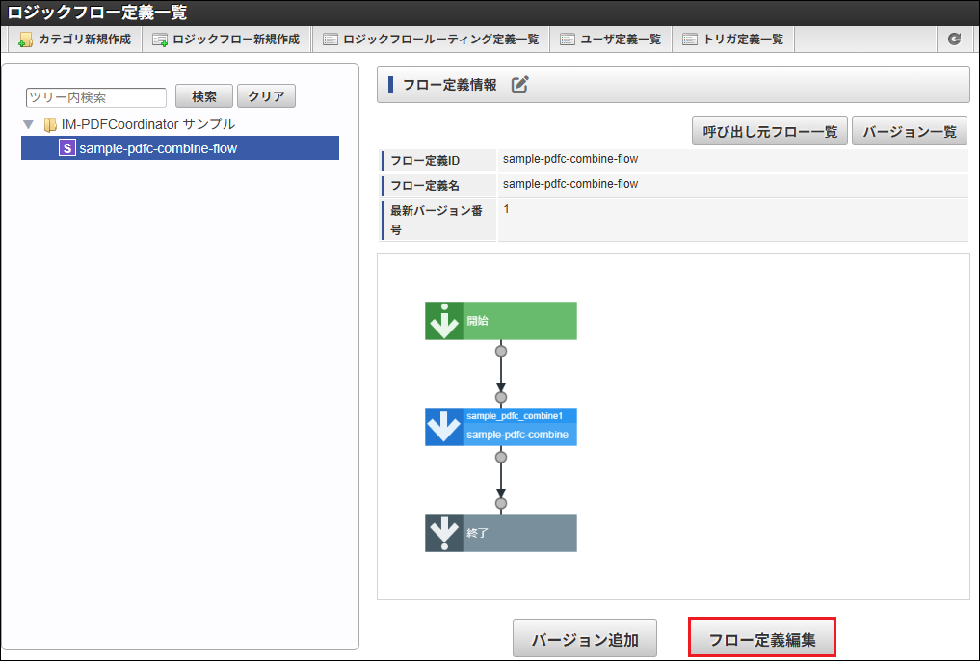The width and height of the screenshot is (980, 661).
Task: Click the クリア button
Action: tap(266, 96)
